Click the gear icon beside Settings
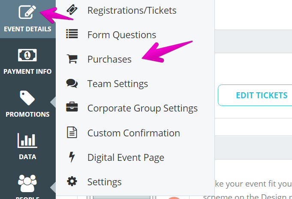The height and width of the screenshot is (199, 292). click(72, 181)
